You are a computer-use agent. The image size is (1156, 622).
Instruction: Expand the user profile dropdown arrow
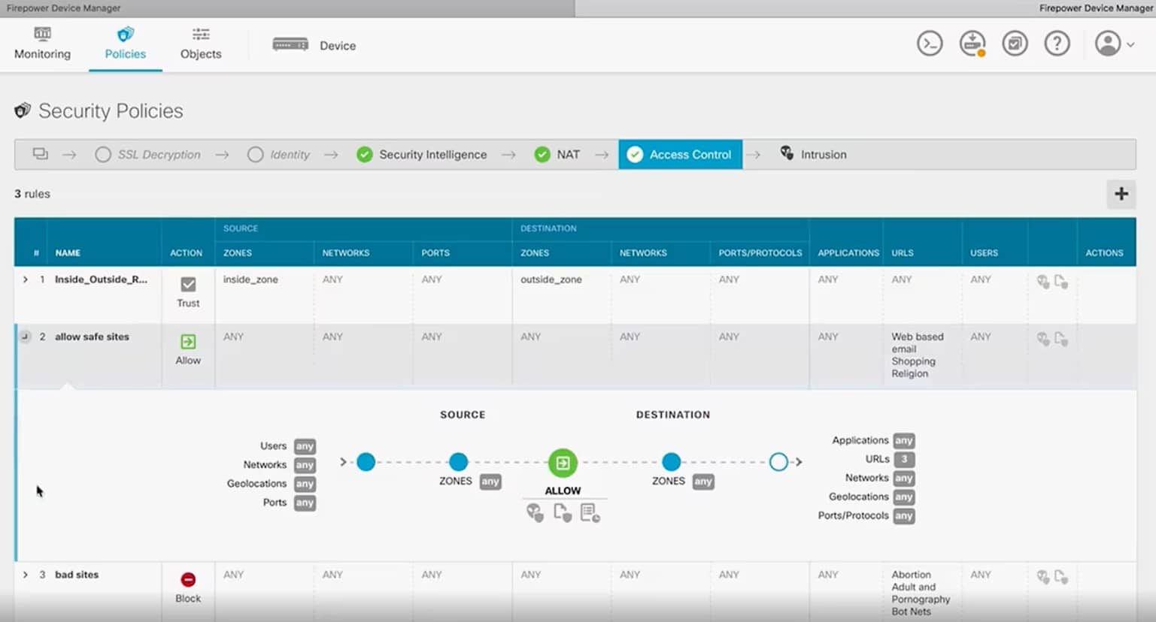tap(1130, 44)
